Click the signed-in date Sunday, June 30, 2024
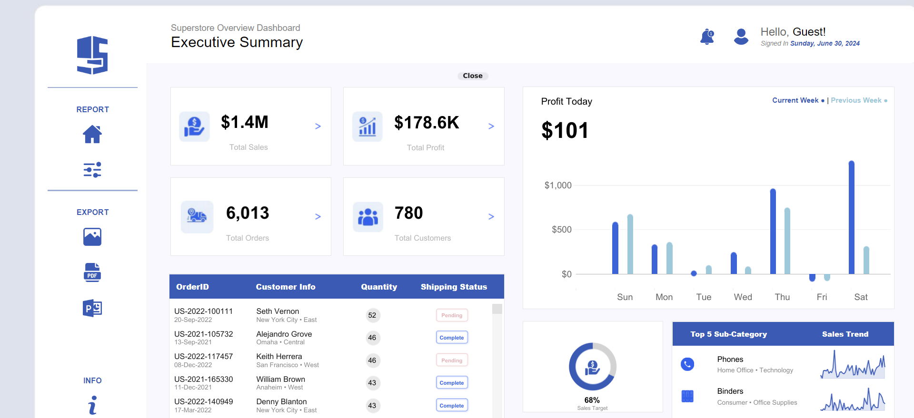This screenshot has height=418, width=914. (825, 43)
